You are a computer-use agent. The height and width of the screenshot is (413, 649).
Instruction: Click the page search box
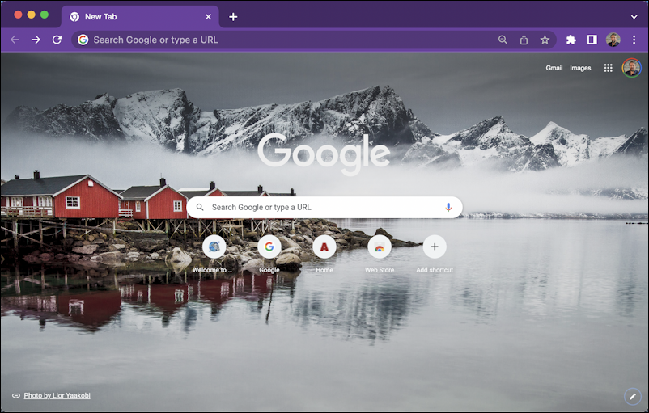click(x=324, y=207)
